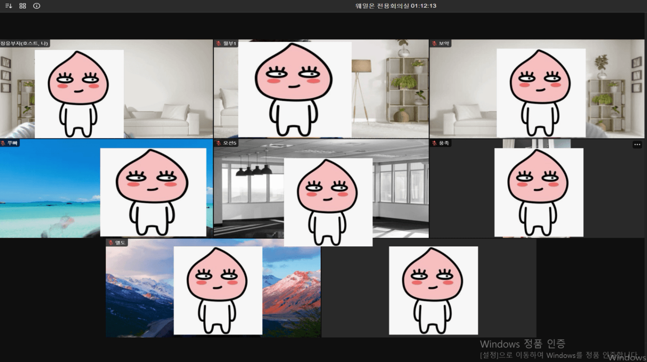Select 보약 participant video tile
The height and width of the screenshot is (362, 647).
click(x=537, y=89)
